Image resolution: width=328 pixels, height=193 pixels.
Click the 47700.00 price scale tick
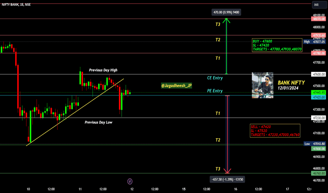319,62
